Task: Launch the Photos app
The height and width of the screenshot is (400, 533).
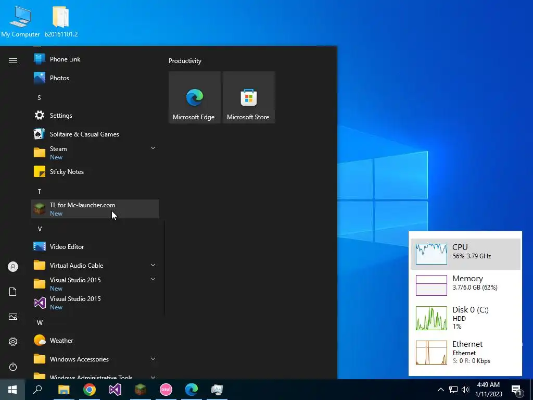Action: tap(95, 78)
